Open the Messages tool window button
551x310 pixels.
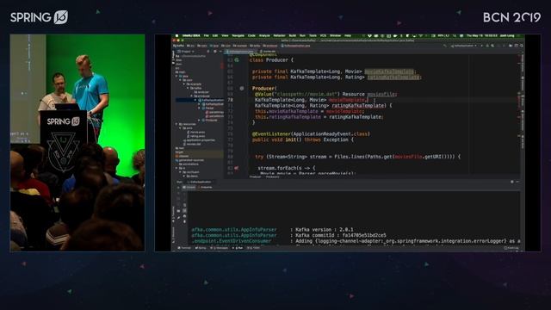coord(220,248)
